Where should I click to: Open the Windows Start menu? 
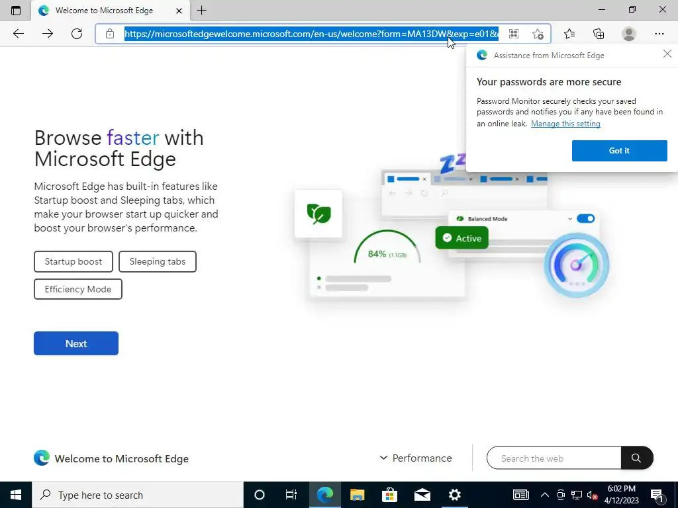[16, 495]
